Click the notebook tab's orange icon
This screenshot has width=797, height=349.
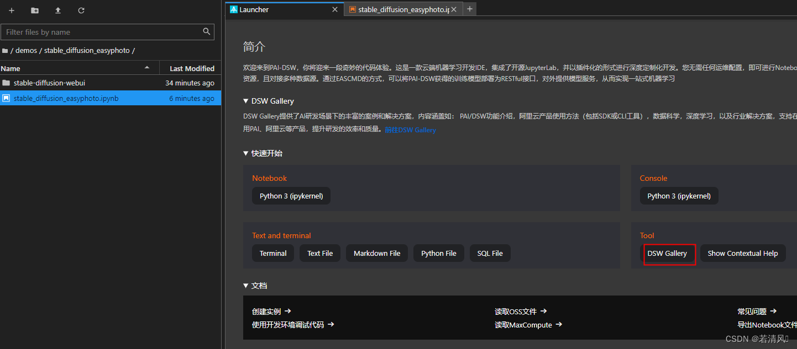coord(353,9)
